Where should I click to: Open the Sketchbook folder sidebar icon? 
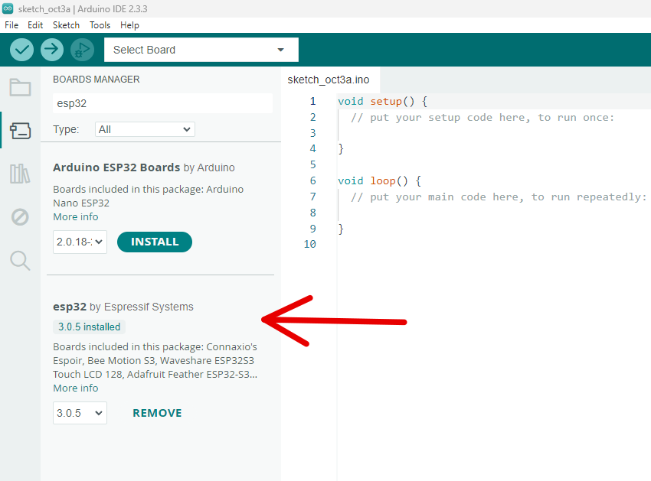click(20, 87)
